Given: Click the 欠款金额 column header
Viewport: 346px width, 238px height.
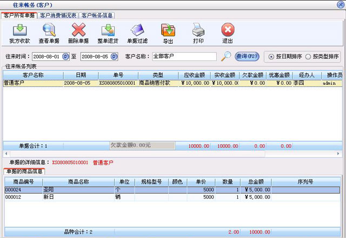Looking at the screenshot, I should pyautogui.click(x=253, y=75).
